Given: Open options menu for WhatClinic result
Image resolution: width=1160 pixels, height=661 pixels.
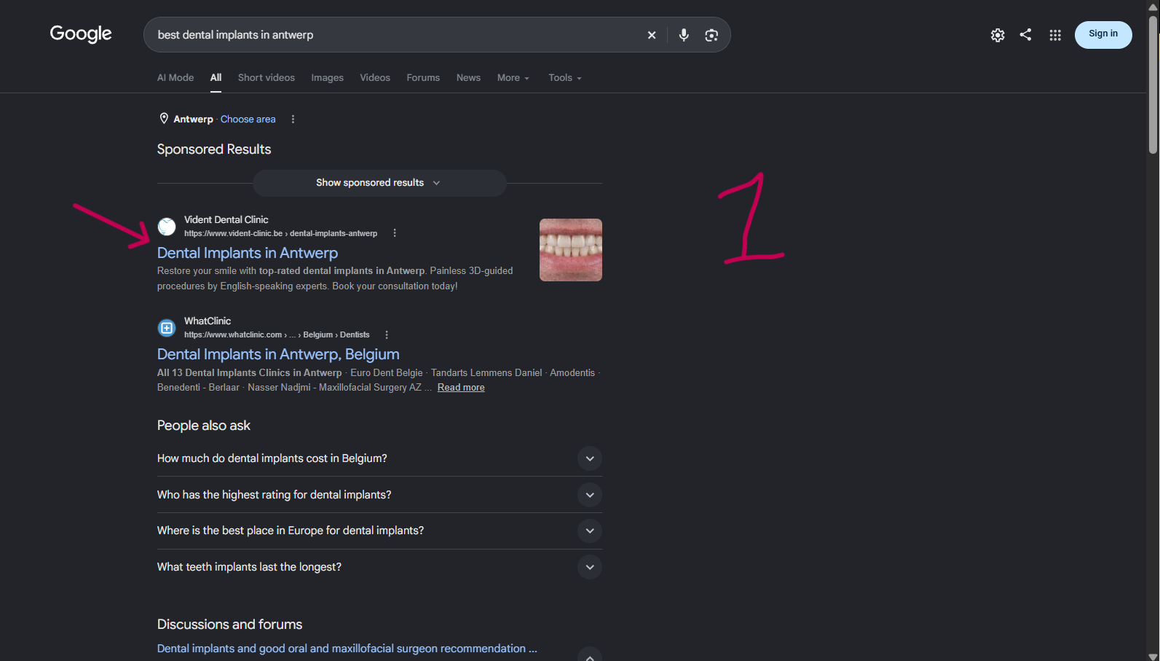Looking at the screenshot, I should tap(387, 335).
